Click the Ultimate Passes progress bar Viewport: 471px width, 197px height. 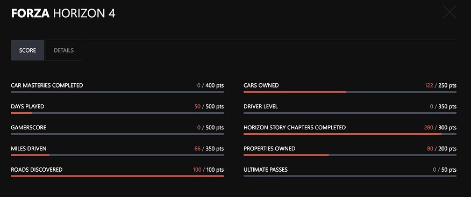coord(350,176)
